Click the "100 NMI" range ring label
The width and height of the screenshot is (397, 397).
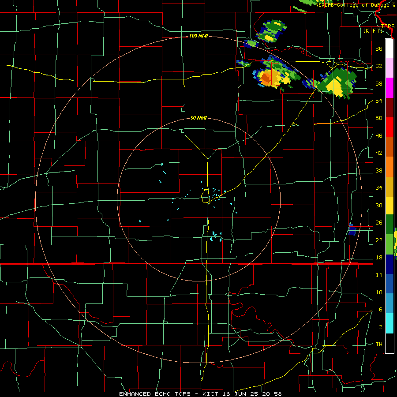click(x=198, y=36)
